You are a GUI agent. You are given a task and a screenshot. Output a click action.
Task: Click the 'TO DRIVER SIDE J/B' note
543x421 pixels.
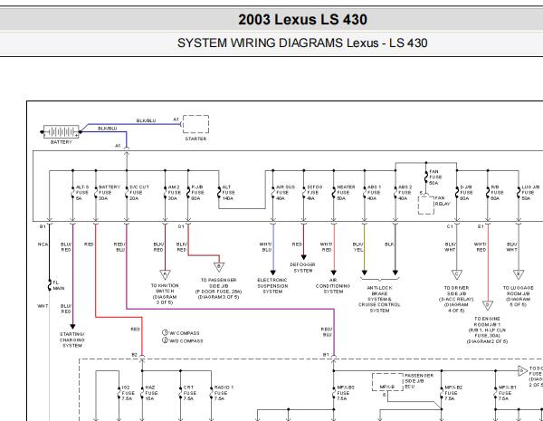click(x=456, y=299)
